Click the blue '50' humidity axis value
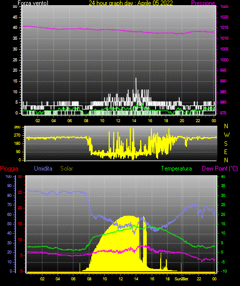The image size is (240, 286). click(x=9, y=224)
